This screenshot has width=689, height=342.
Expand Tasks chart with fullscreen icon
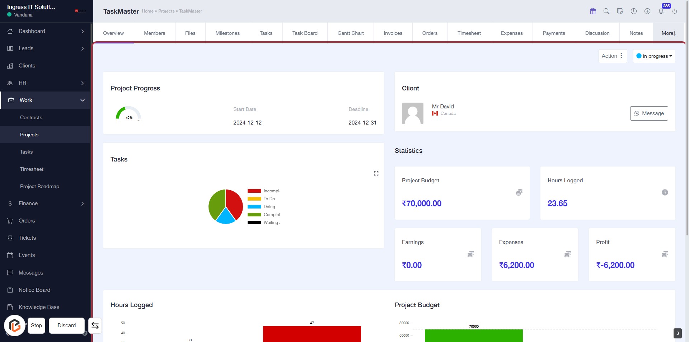pos(376,173)
